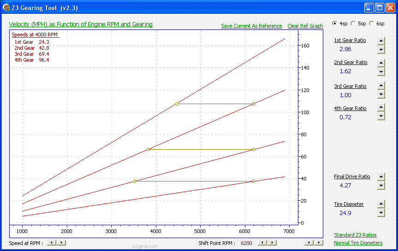Increase the Final Drive Ratio
398x251 pixels.
[x=381, y=176]
